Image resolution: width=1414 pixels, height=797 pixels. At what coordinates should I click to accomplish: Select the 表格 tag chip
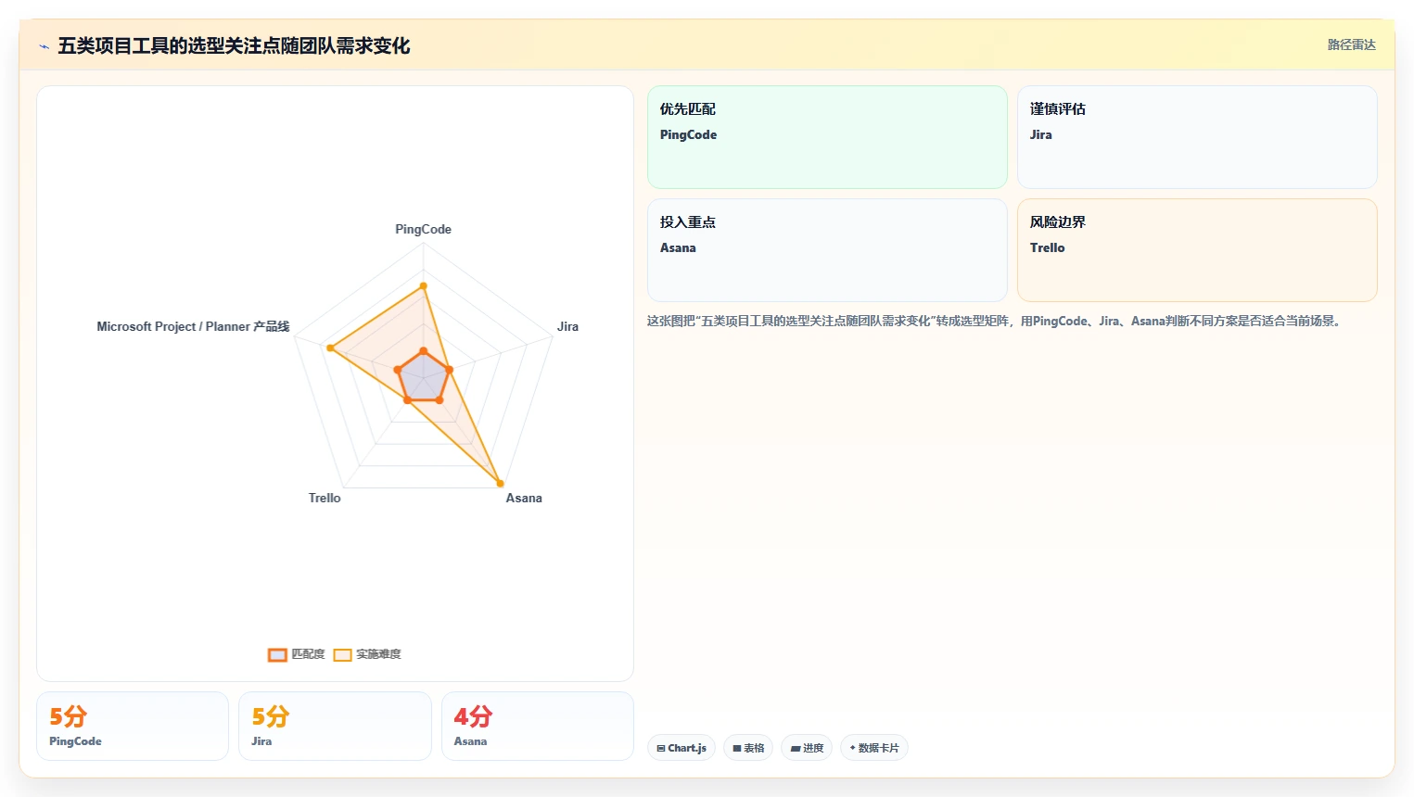coord(748,748)
